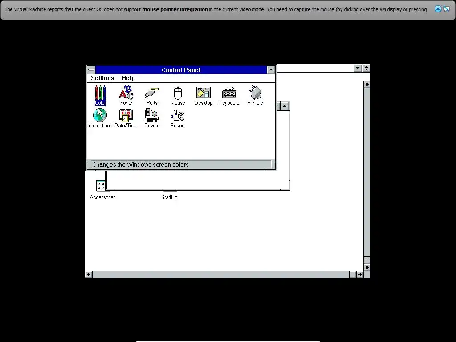Open the Settings menu

point(102,78)
